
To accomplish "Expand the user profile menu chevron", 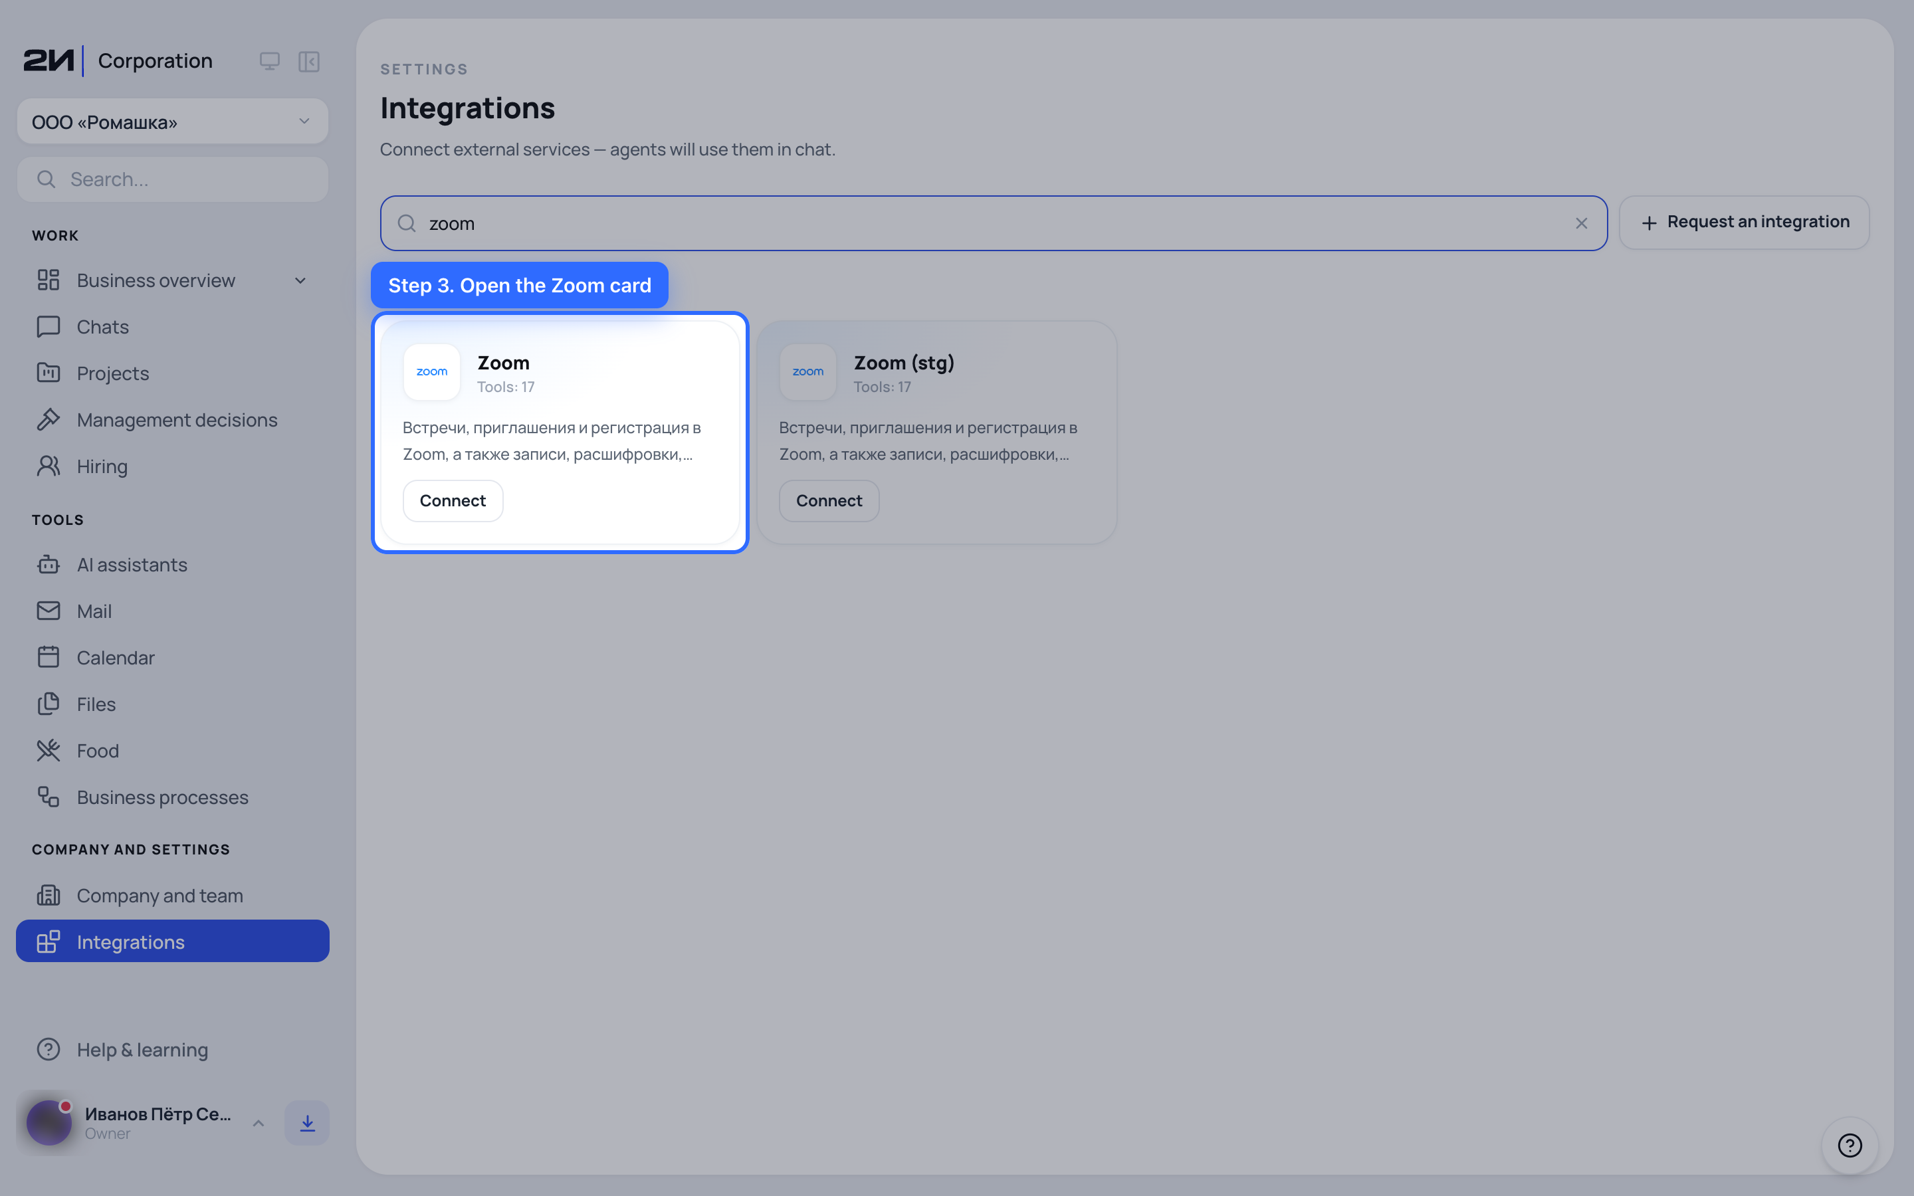I will (x=259, y=1123).
